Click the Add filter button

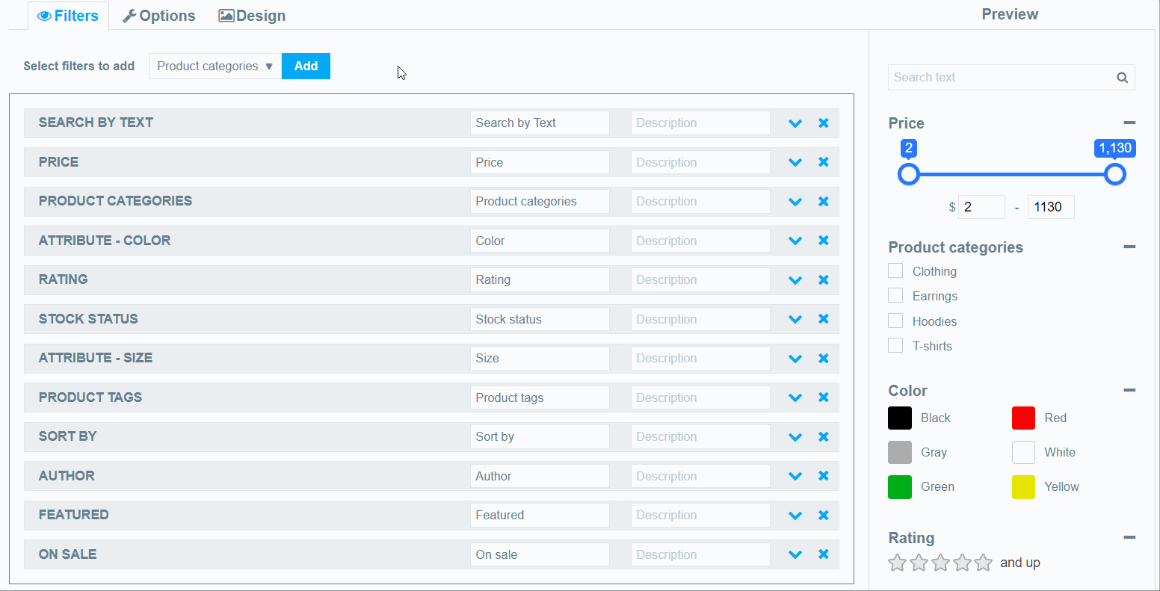306,66
